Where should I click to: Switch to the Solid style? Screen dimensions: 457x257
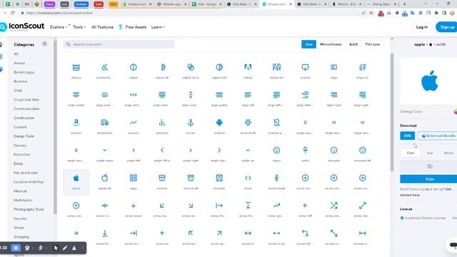(353, 44)
